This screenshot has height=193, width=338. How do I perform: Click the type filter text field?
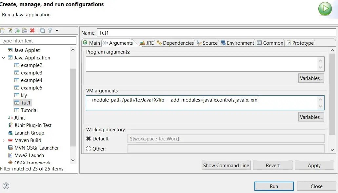[38, 40]
